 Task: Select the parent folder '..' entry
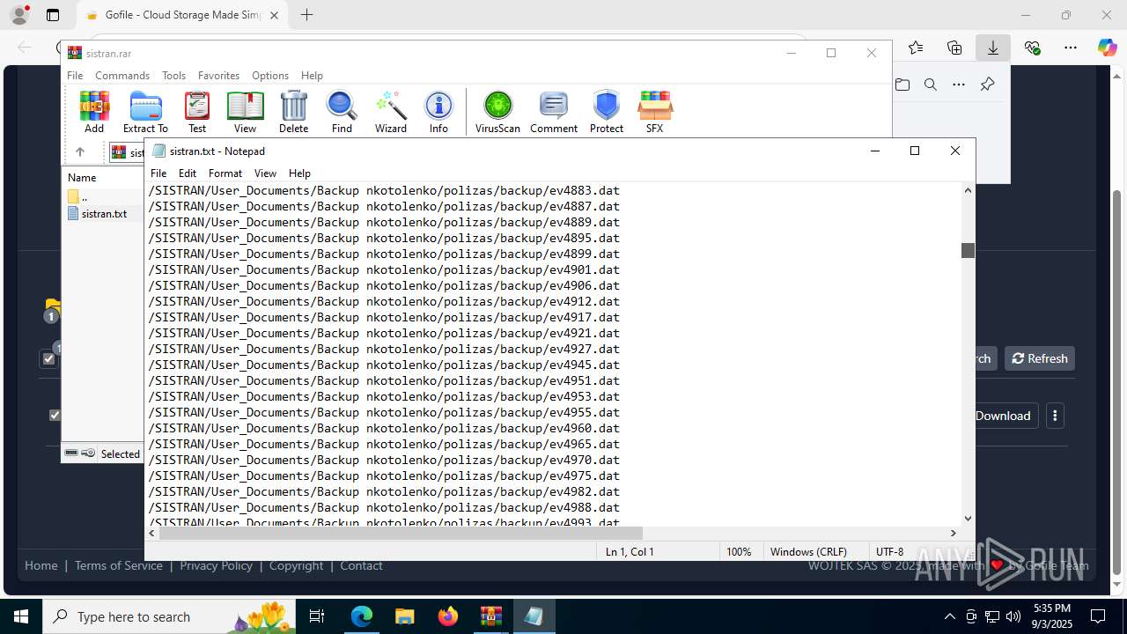pyautogui.click(x=77, y=196)
